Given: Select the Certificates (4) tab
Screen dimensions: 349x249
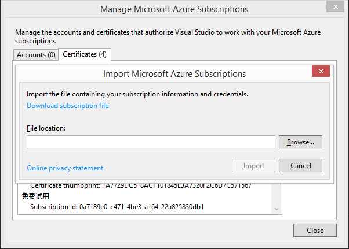Looking at the screenshot, I should [85, 54].
